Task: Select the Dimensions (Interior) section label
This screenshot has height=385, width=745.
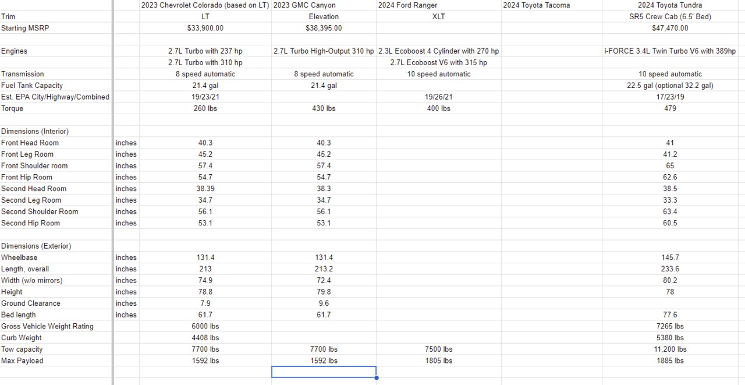Action: 36,132
